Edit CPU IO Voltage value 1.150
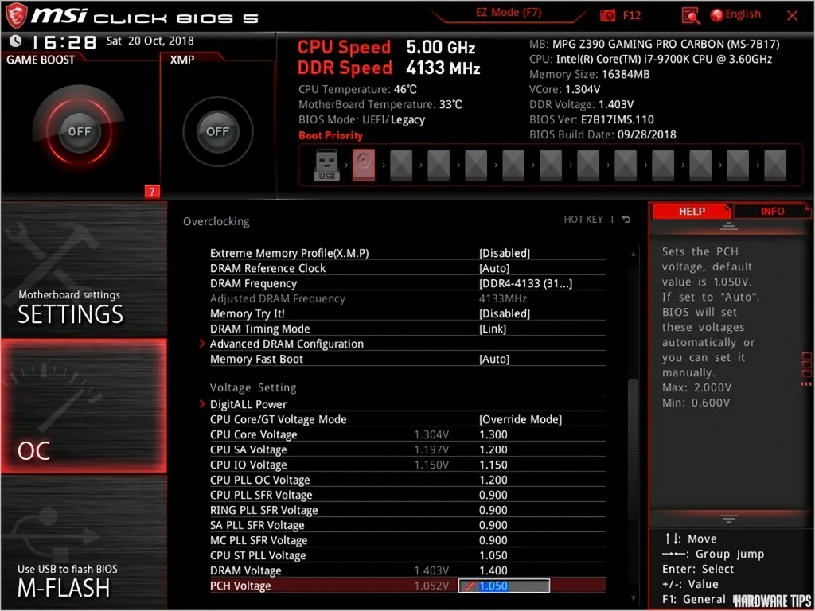The width and height of the screenshot is (815, 611). [493, 465]
